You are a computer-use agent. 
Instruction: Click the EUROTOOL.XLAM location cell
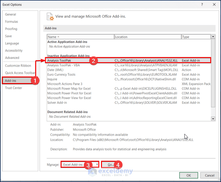pyautogui.click(x=146, y=75)
